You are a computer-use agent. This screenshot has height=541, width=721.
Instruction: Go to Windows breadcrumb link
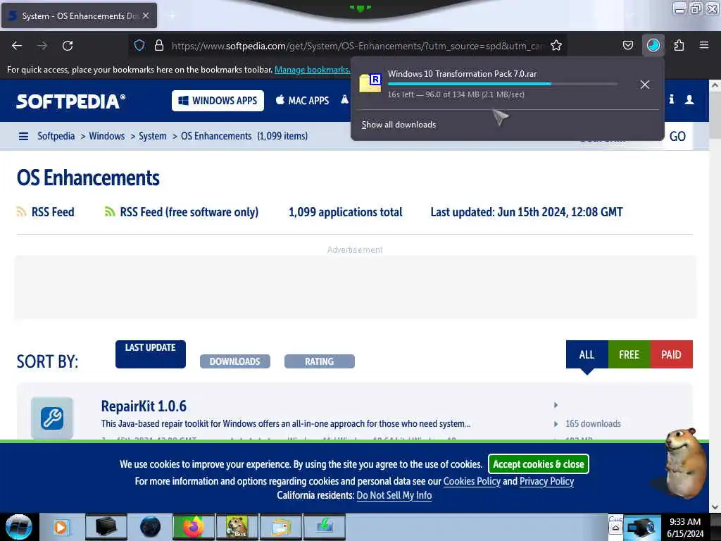(107, 136)
